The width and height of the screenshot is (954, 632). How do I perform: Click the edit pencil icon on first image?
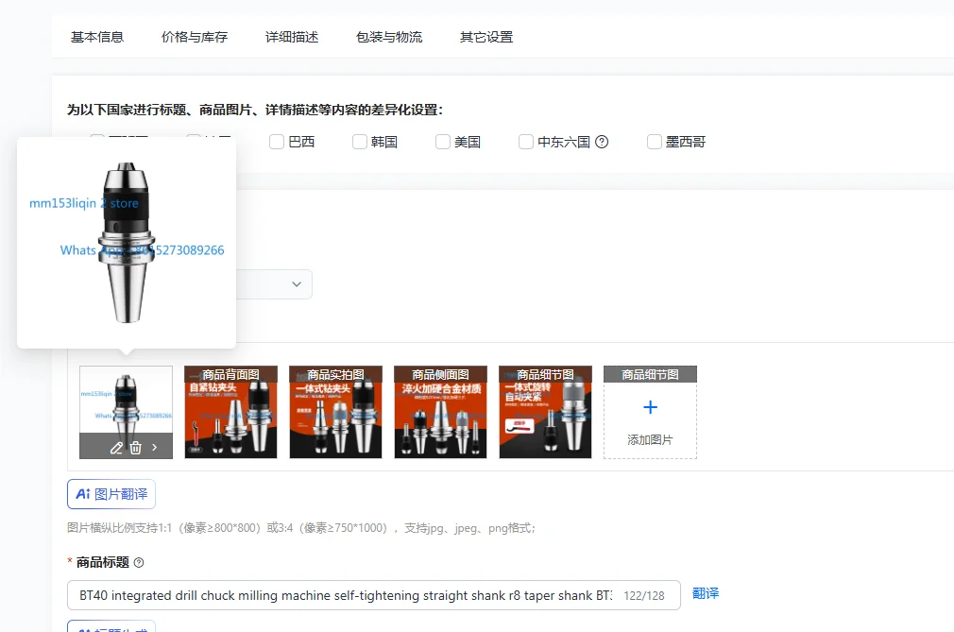pos(116,448)
